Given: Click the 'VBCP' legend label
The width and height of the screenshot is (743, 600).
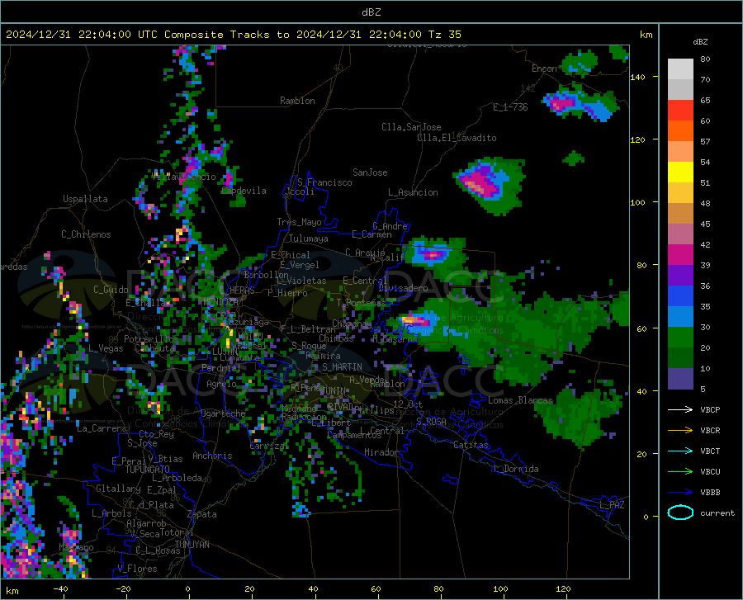Looking at the screenshot, I should pos(710,409).
